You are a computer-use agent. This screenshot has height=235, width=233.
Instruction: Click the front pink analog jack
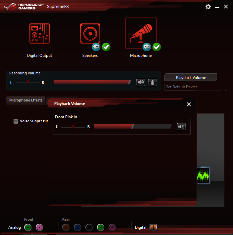tap(39, 227)
